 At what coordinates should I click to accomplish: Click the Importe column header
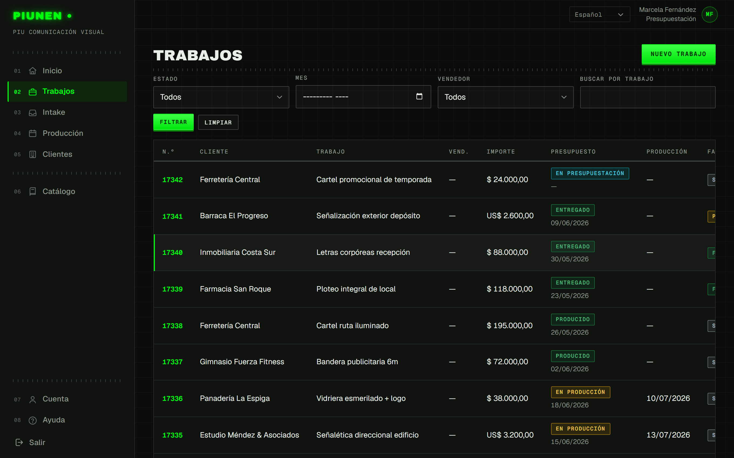pos(501,152)
